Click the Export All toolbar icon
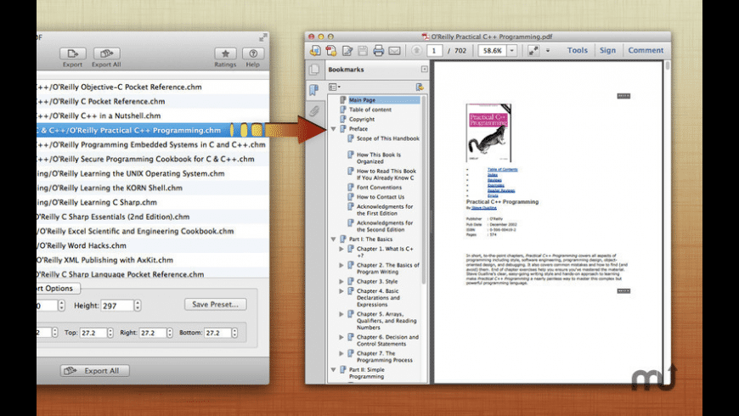 (x=106, y=53)
